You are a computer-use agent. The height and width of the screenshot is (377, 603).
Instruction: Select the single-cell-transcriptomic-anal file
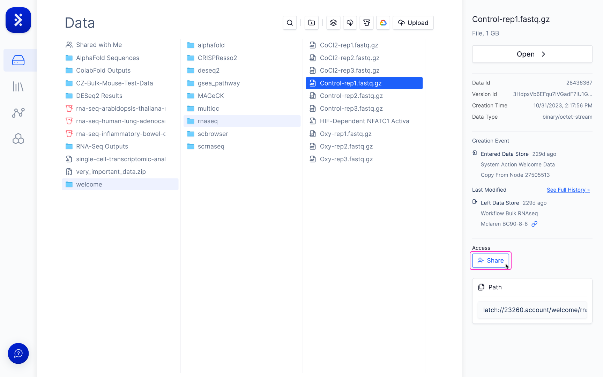[x=120, y=159]
